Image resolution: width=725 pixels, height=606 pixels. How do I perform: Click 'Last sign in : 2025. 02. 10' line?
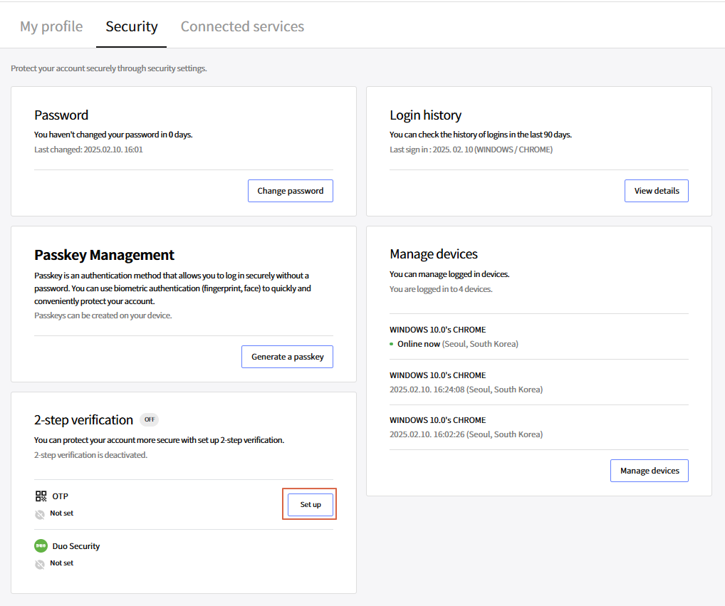(x=471, y=150)
